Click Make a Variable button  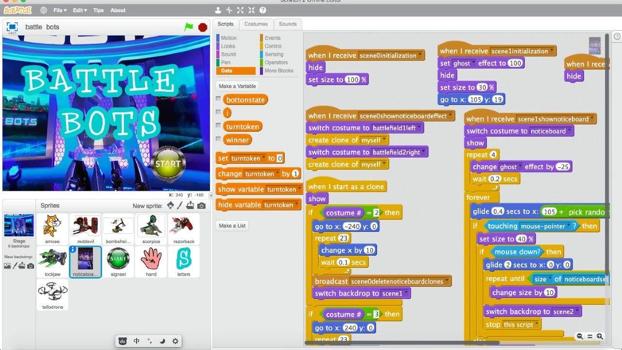click(237, 86)
